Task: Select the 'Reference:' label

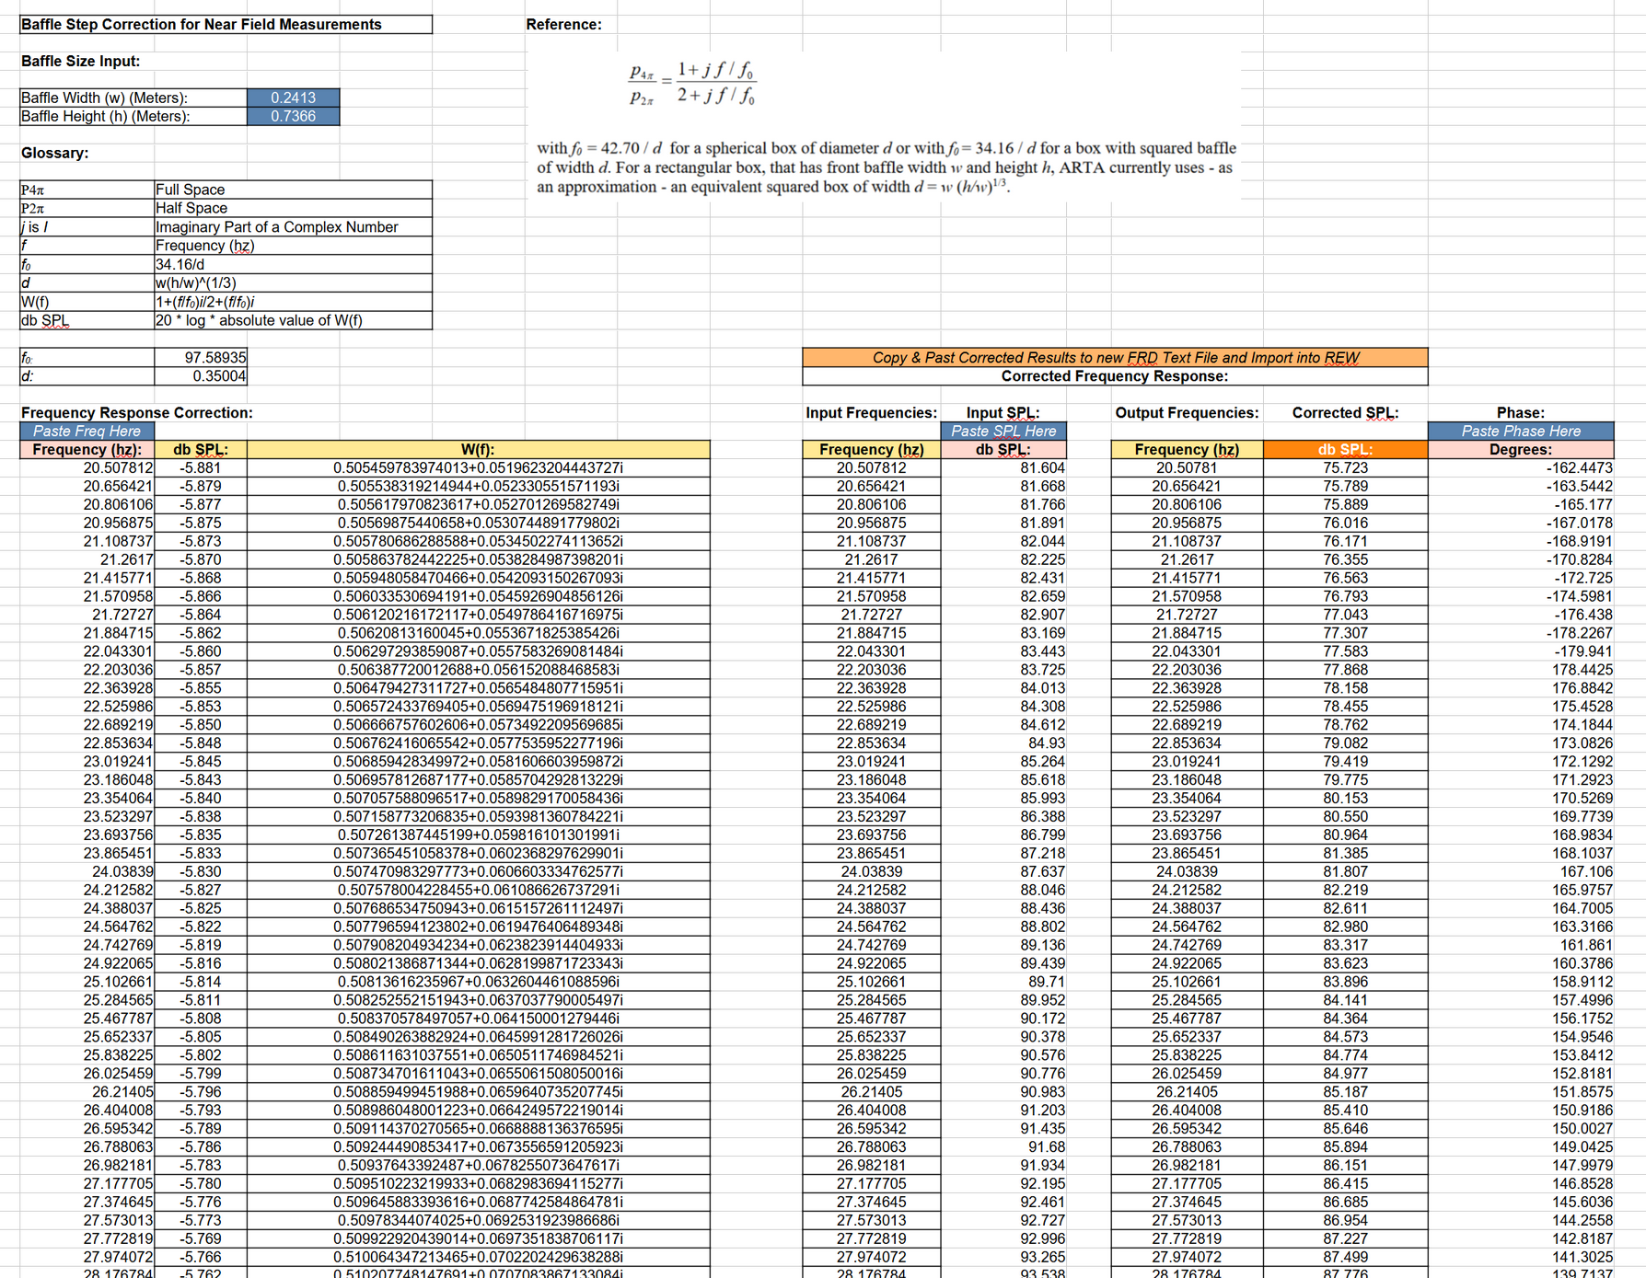Action: pyautogui.click(x=563, y=25)
